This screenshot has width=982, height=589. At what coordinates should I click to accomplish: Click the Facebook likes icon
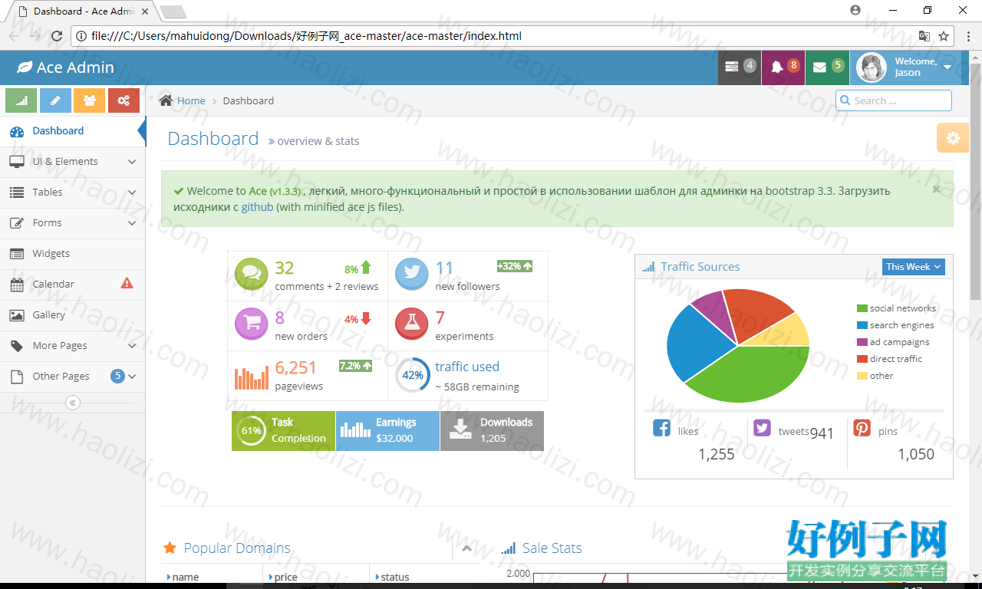click(x=661, y=427)
